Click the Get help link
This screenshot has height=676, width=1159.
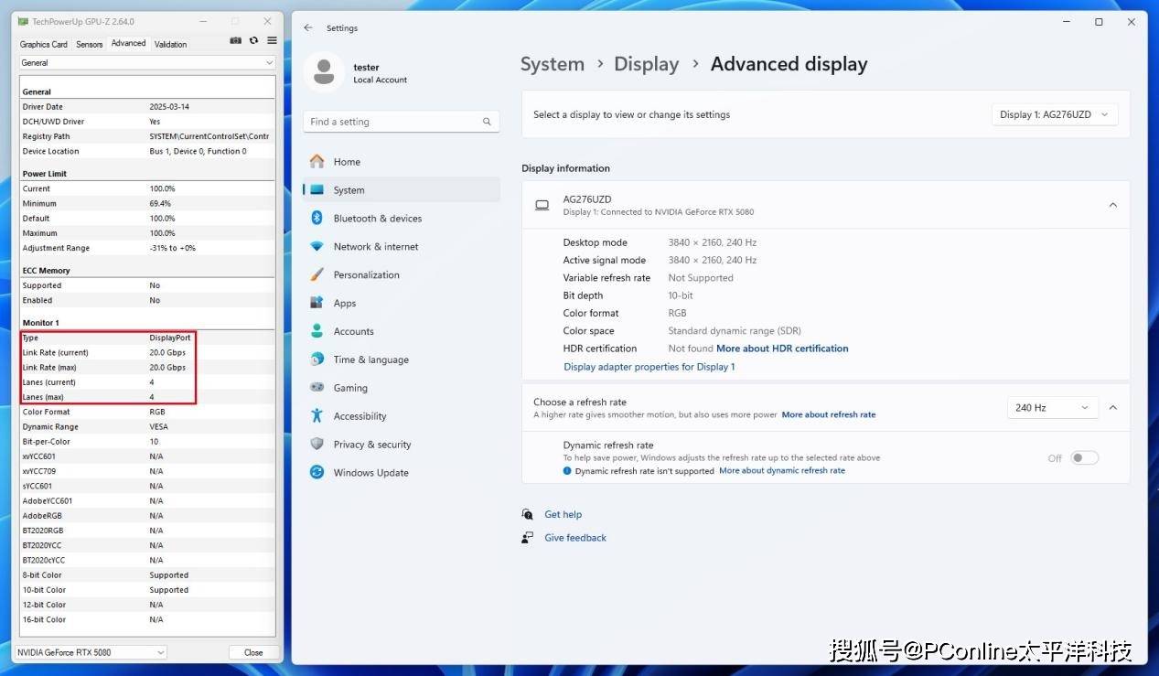pyautogui.click(x=563, y=515)
